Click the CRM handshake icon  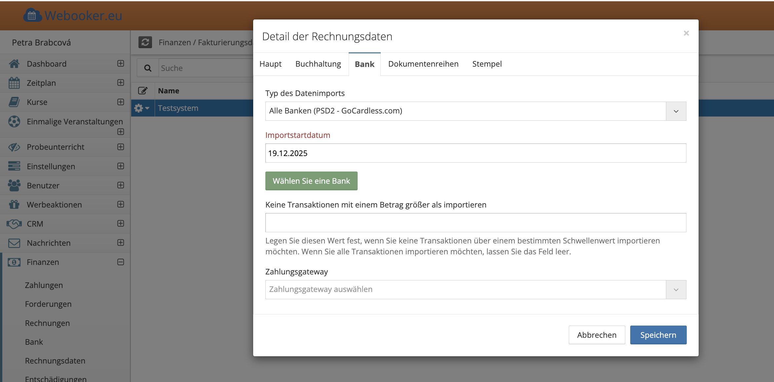pyautogui.click(x=14, y=224)
